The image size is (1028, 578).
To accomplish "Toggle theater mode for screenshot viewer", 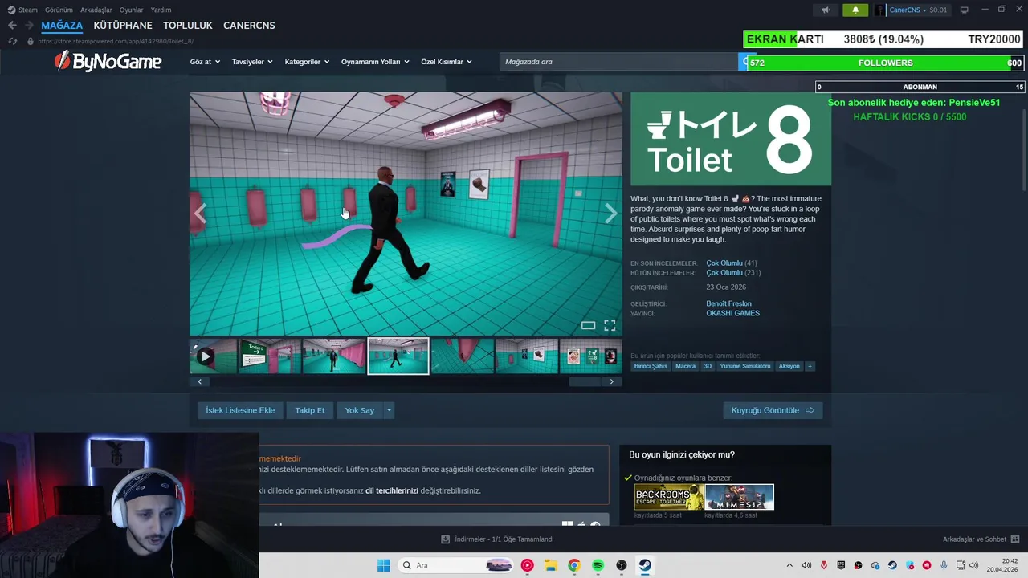I will pos(588,325).
